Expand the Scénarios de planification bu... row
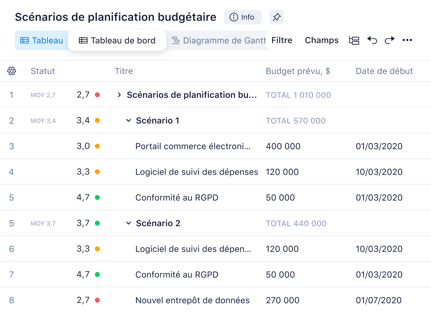The height and width of the screenshot is (313, 431). click(119, 95)
